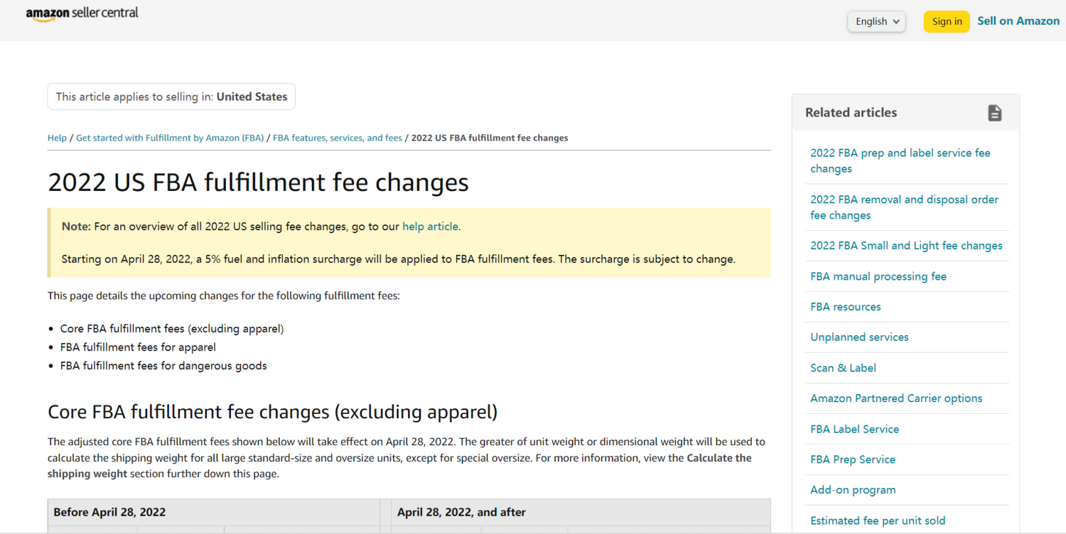Click the Related articles panel heading
The height and width of the screenshot is (534, 1066).
coord(851,112)
